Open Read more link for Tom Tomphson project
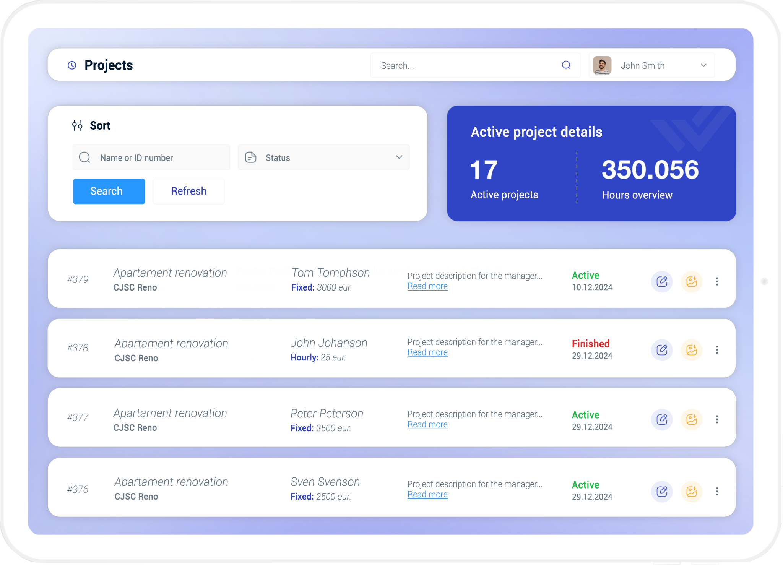The width and height of the screenshot is (783, 565). [427, 286]
